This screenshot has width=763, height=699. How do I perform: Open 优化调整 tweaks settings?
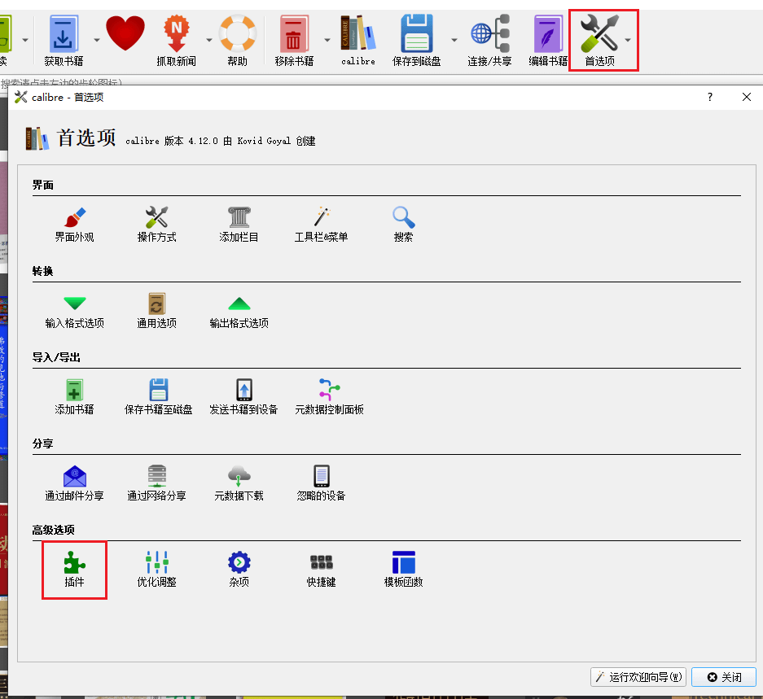(x=156, y=570)
